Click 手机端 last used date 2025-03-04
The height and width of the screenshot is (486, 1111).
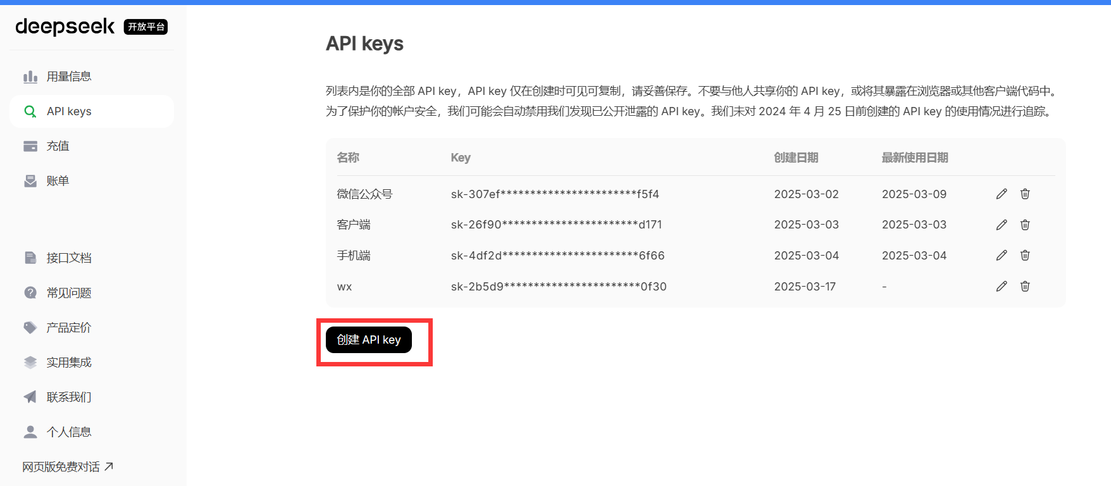(x=914, y=256)
